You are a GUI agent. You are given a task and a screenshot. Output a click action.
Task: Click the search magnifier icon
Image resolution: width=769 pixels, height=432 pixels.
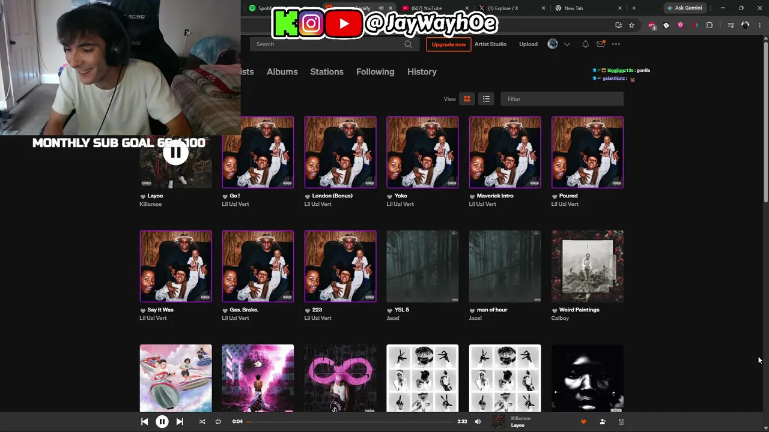(x=409, y=44)
